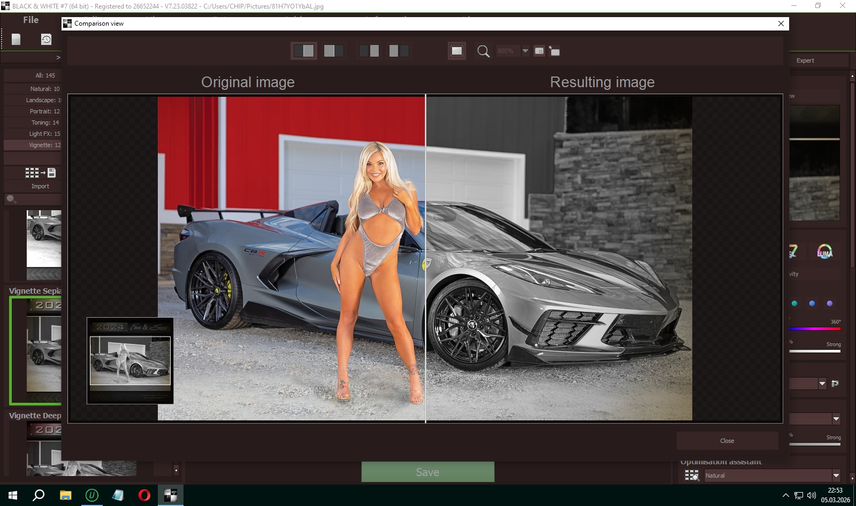Click the LUMA color wheel icon

[x=824, y=251]
